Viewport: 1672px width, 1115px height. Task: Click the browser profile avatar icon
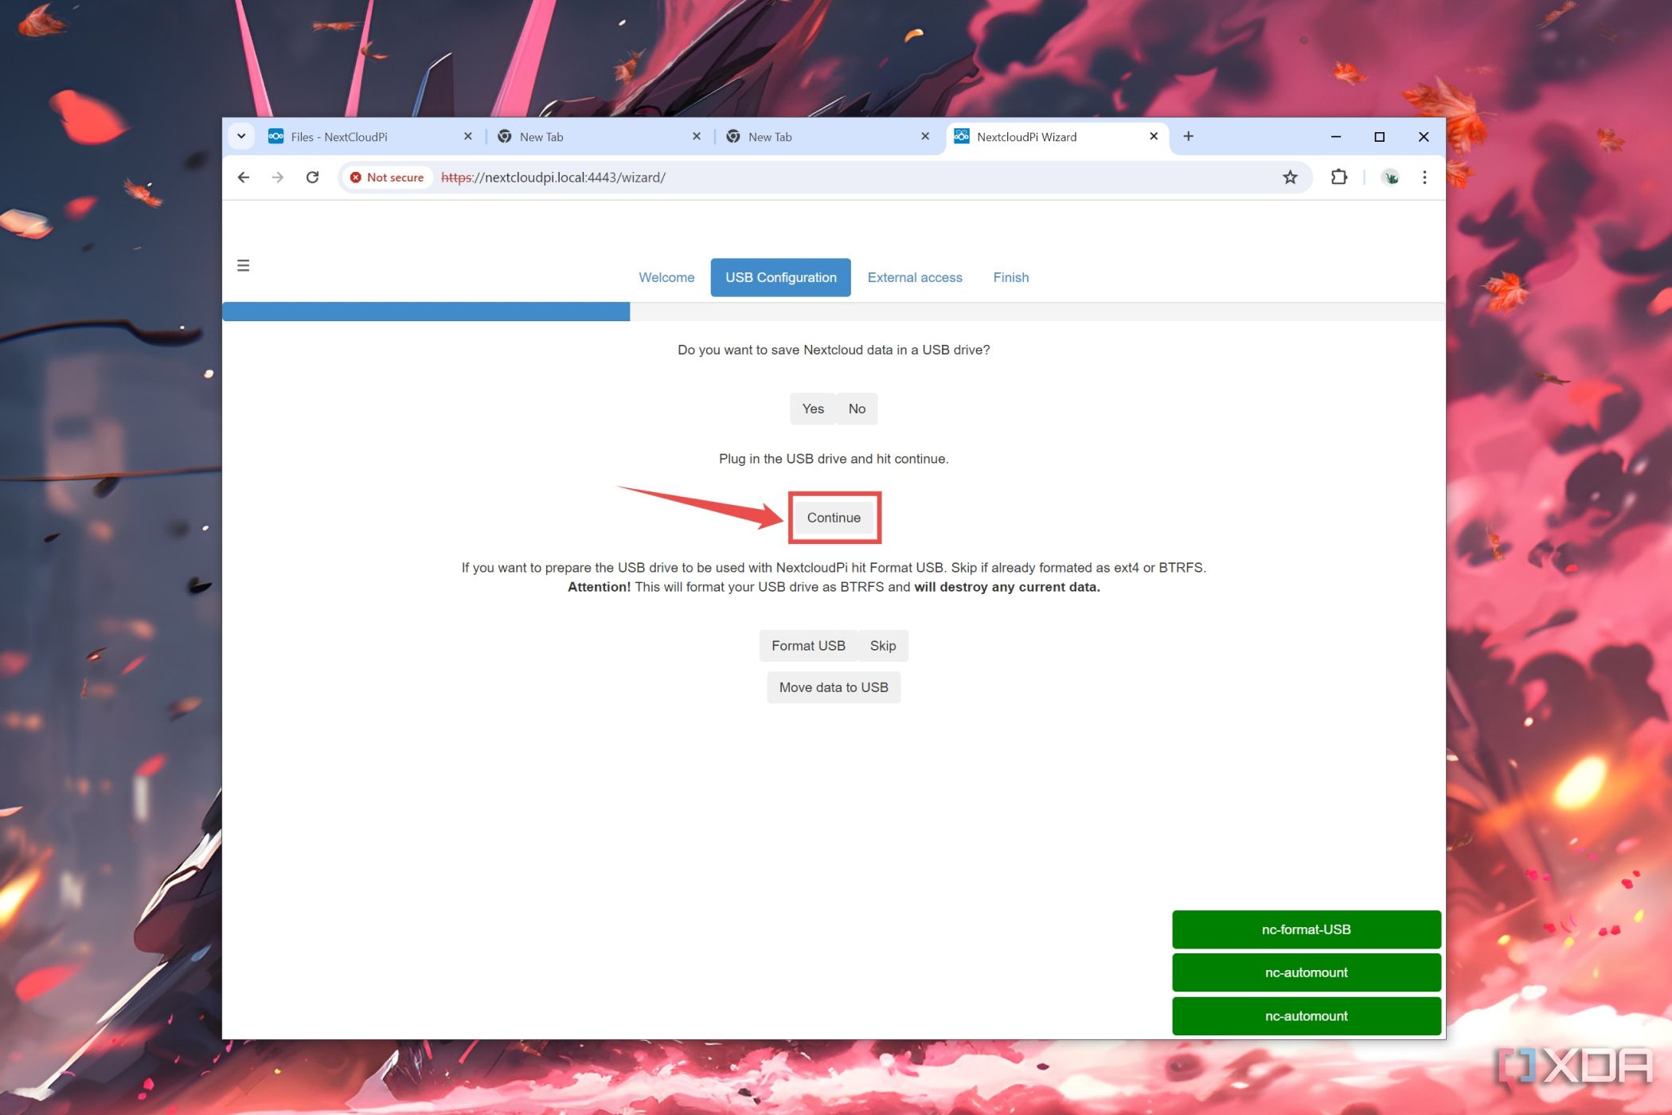tap(1391, 177)
